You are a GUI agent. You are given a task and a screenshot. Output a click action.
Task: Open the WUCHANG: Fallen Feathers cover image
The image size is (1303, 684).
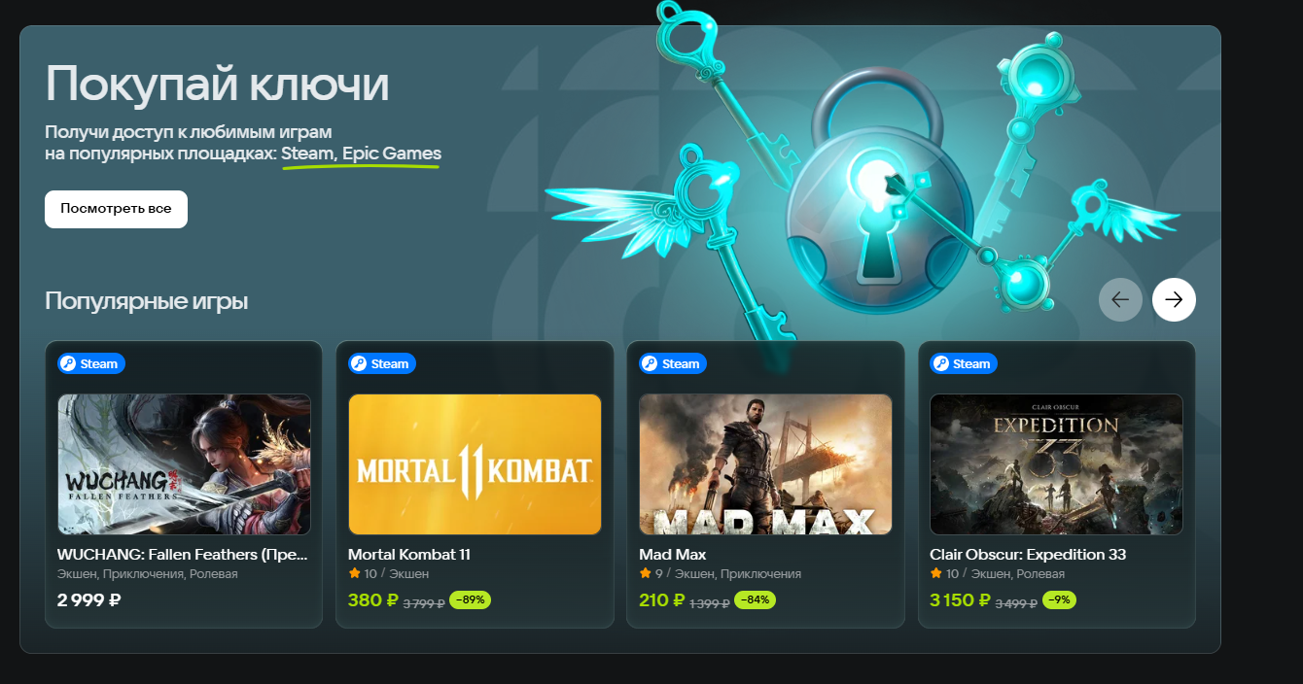coord(184,464)
